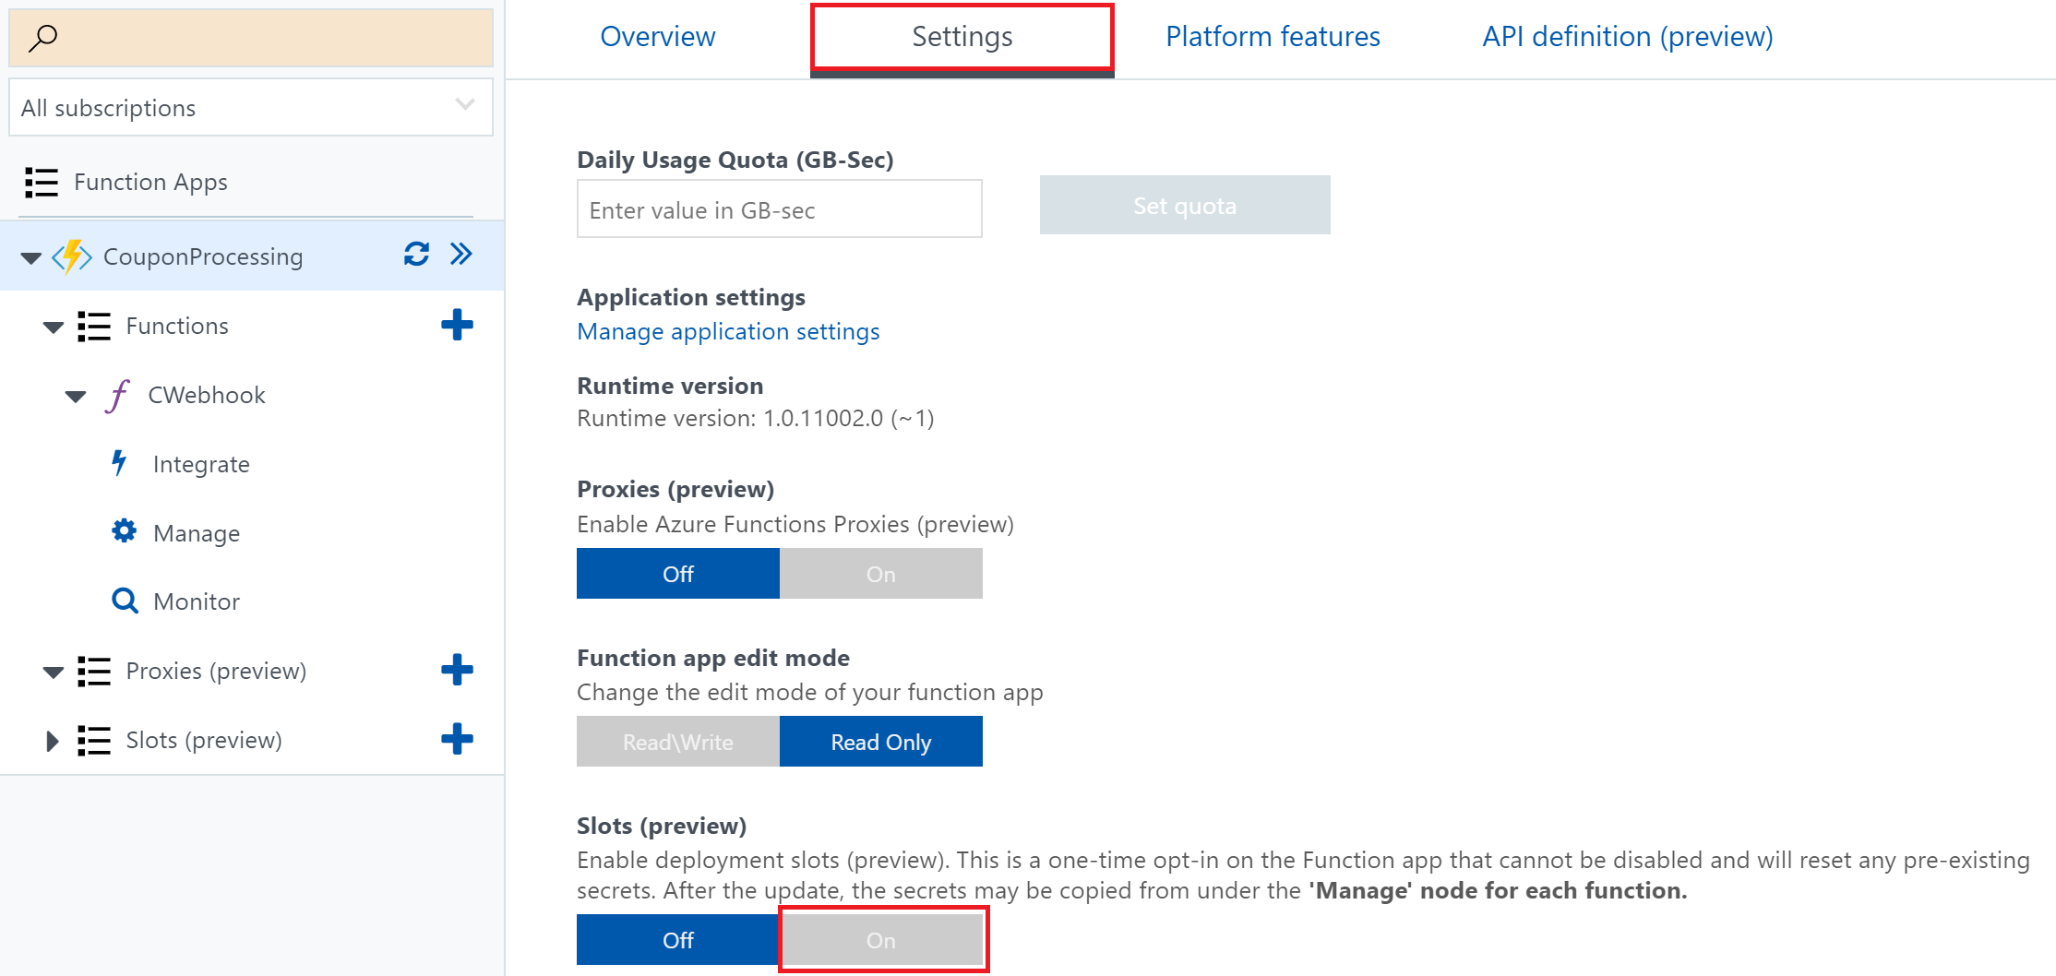Turn On Azure Functions Proxies
The image size is (2056, 976).
click(x=880, y=574)
